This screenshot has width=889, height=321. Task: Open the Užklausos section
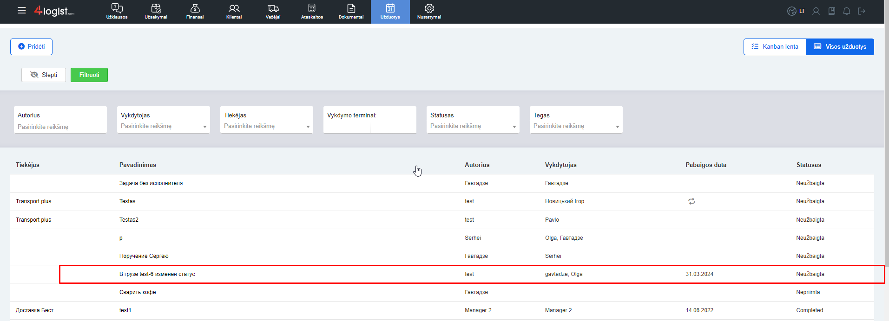(x=117, y=12)
